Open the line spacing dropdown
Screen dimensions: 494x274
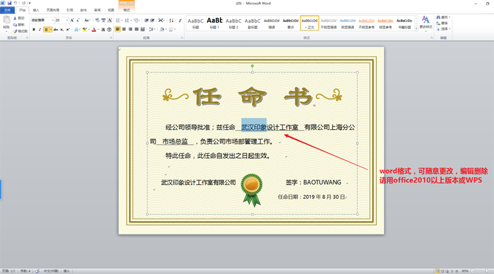click(152, 29)
